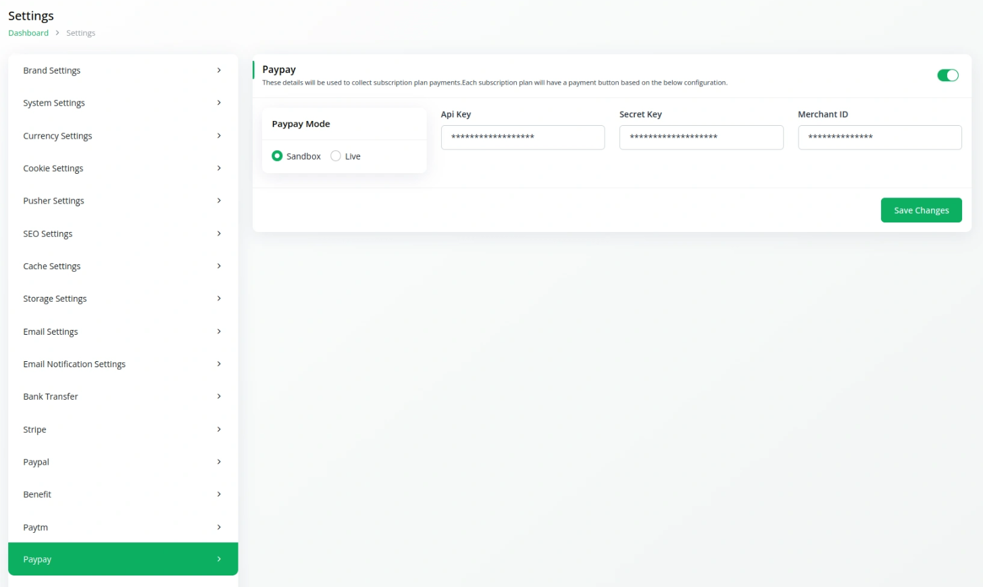Screen dimensions: 983x587
Task: Open Cache Settings section
Action: [123, 266]
